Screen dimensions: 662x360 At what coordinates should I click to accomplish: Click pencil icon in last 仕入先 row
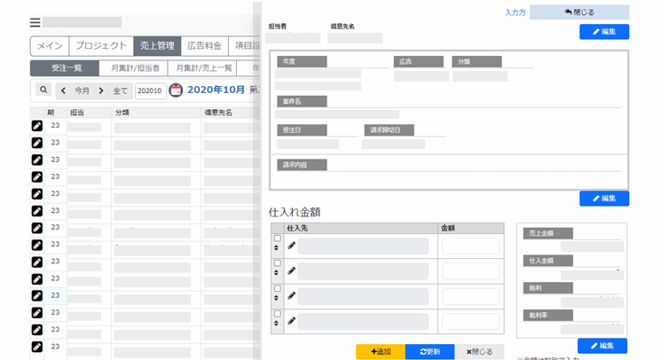click(292, 320)
